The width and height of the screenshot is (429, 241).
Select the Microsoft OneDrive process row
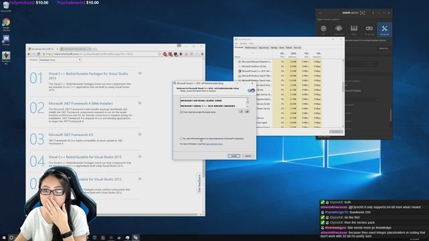(x=278, y=66)
